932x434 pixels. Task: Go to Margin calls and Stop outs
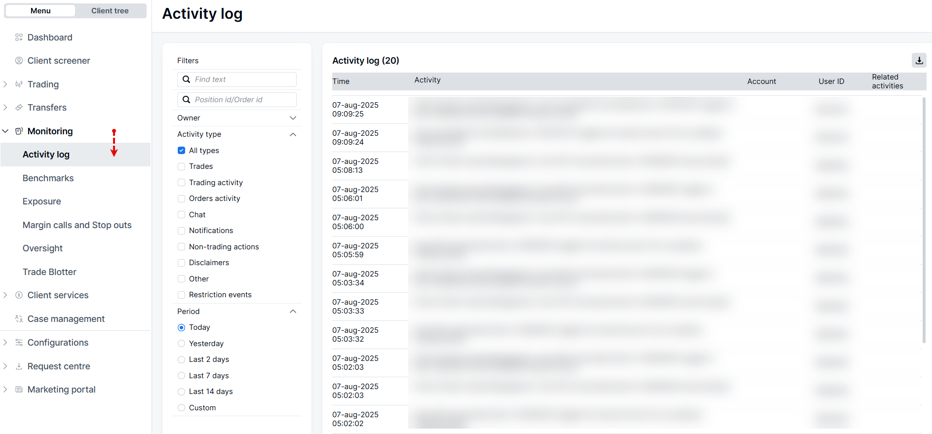click(x=77, y=225)
